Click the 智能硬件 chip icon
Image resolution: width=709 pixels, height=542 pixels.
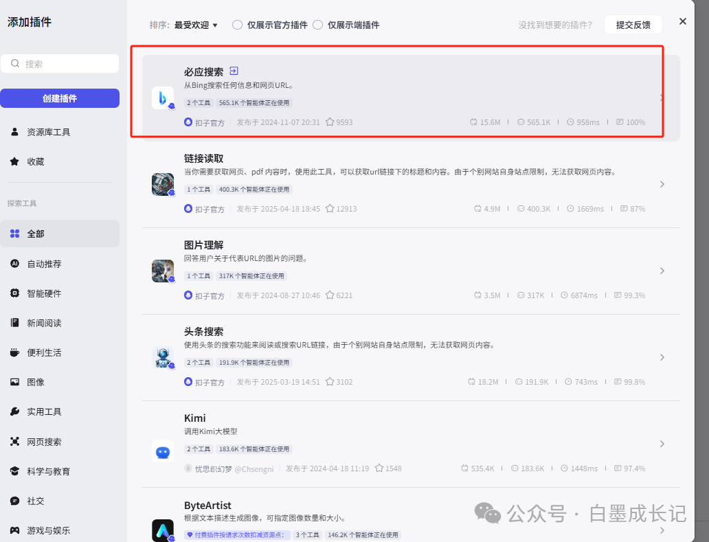[14, 293]
